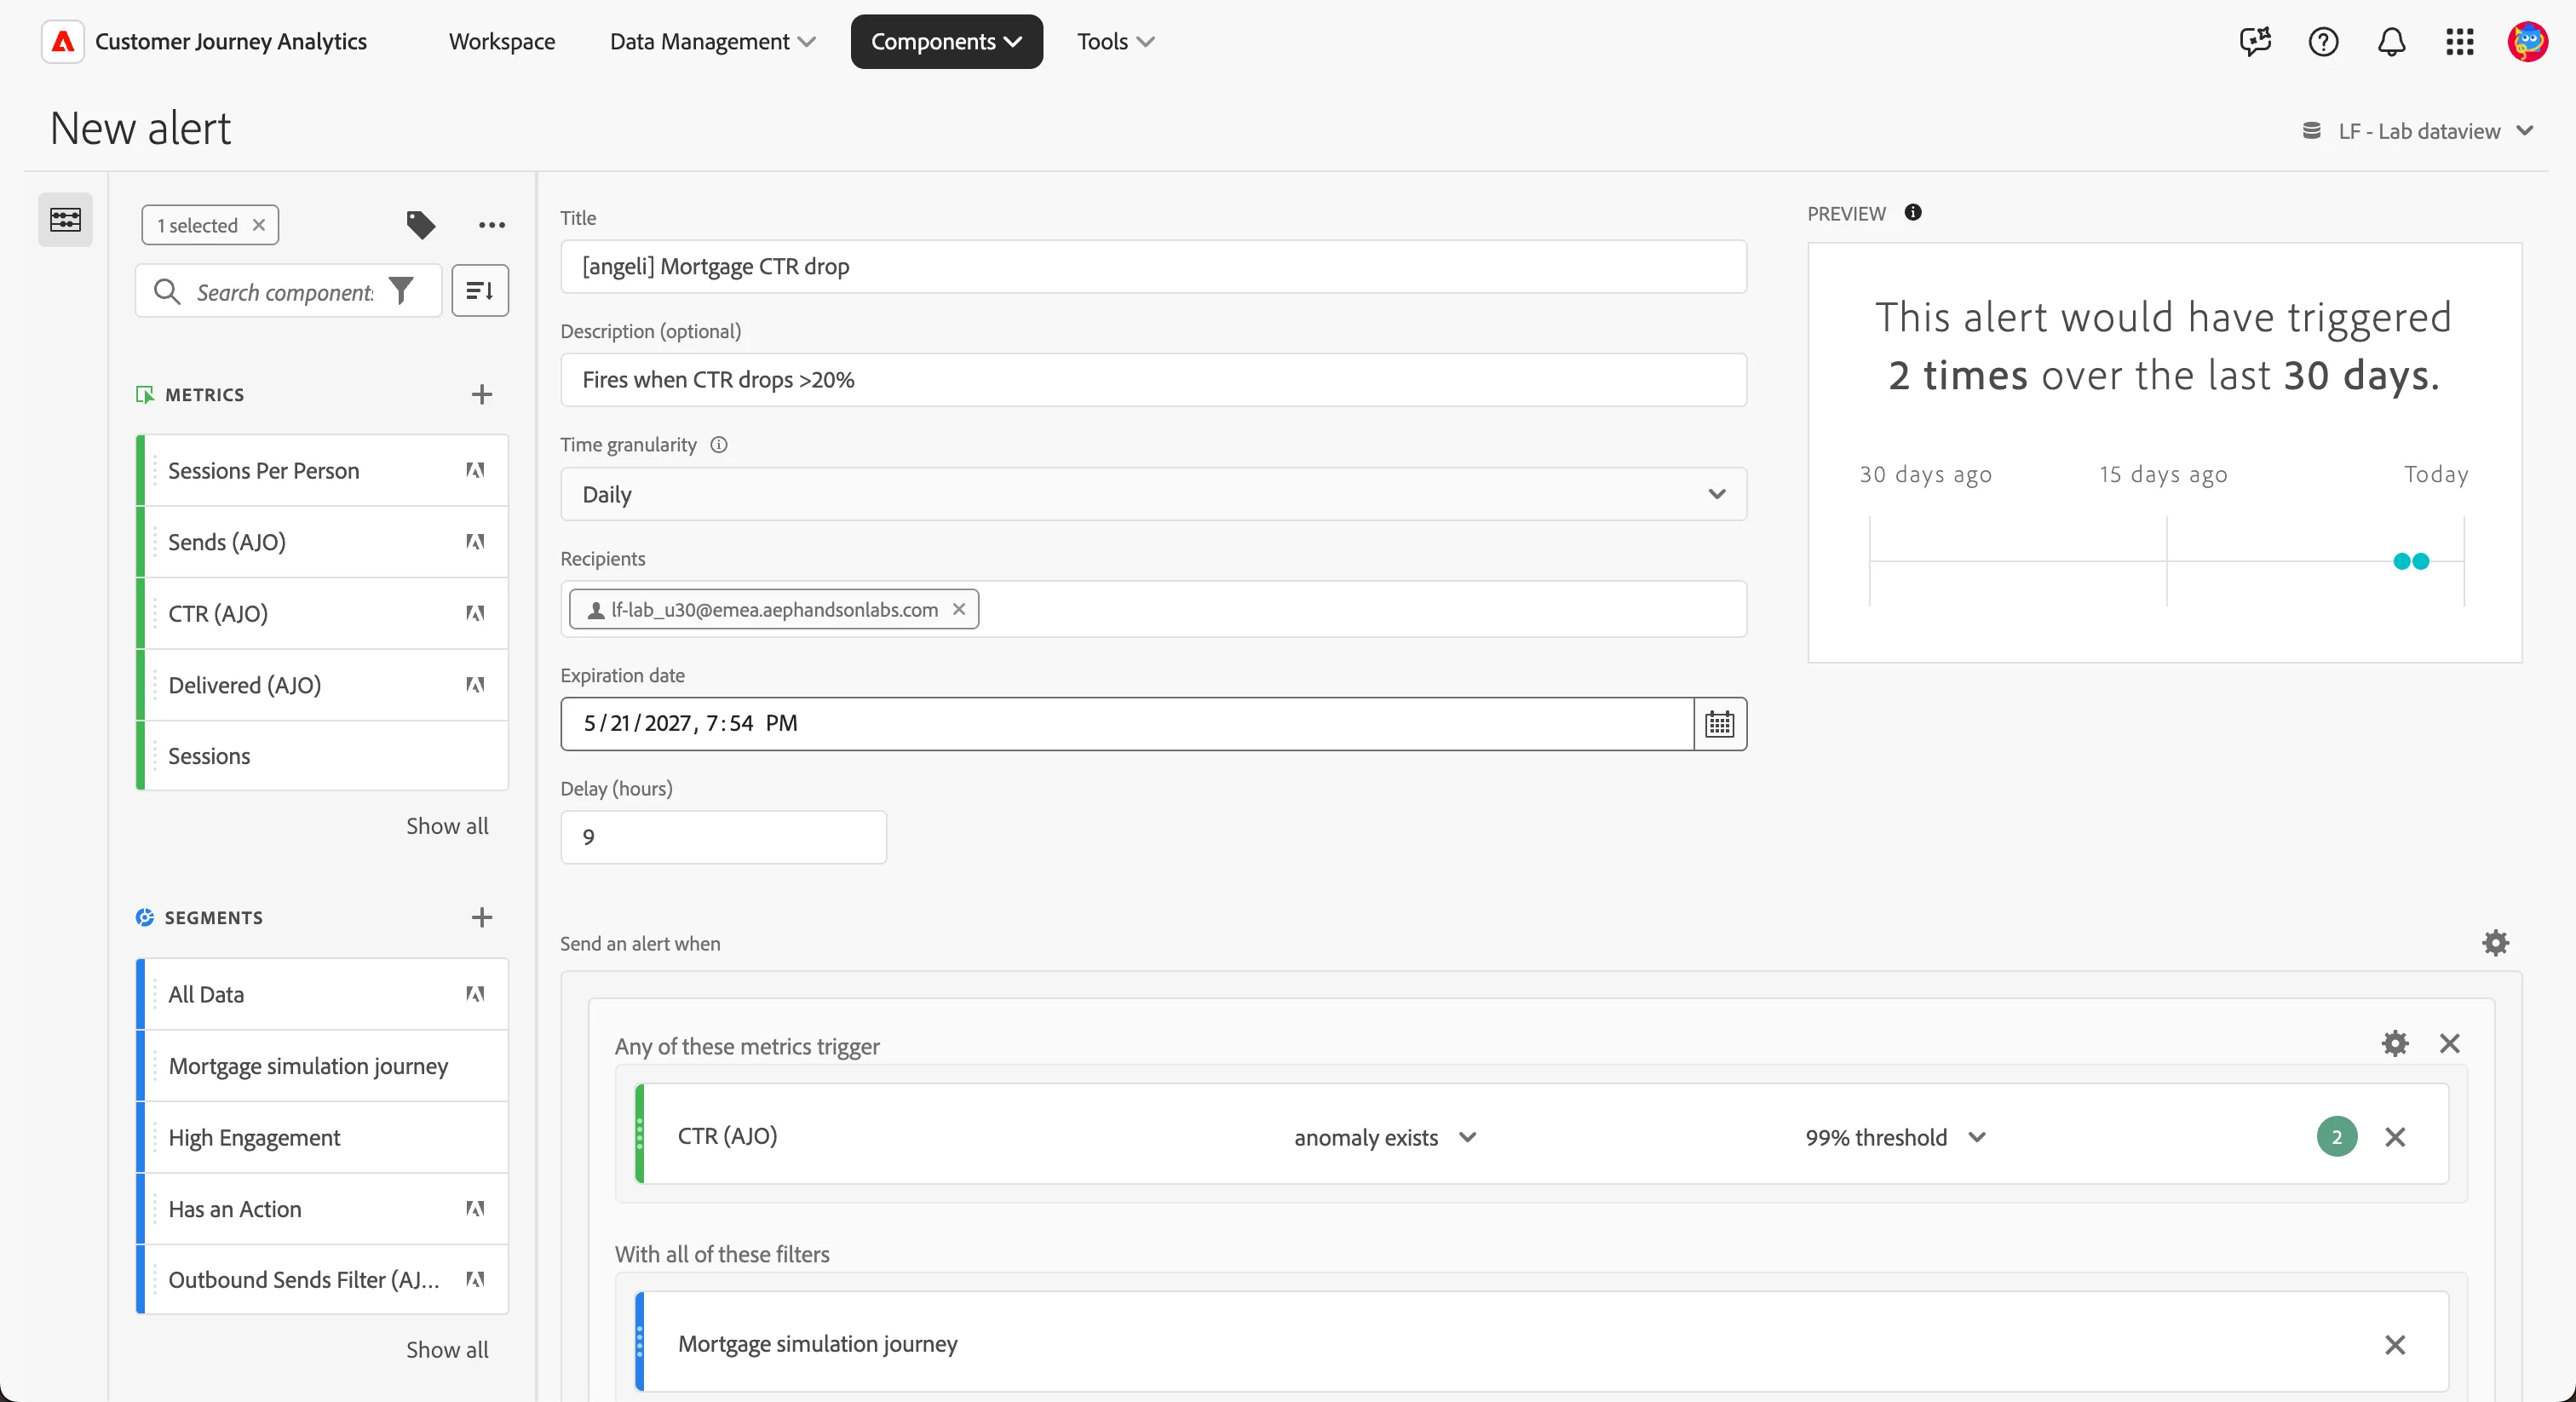
Task: Remove the lf-lab_u30 recipient
Action: point(958,609)
